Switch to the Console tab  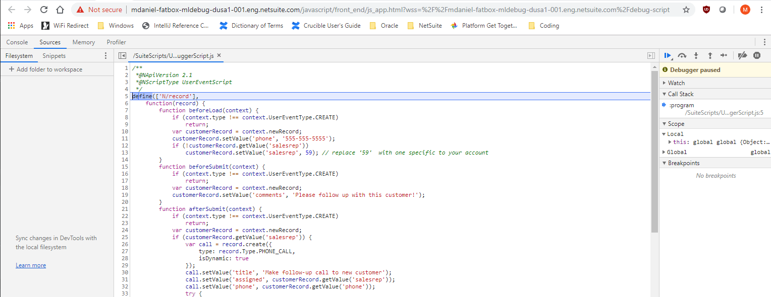[17, 42]
